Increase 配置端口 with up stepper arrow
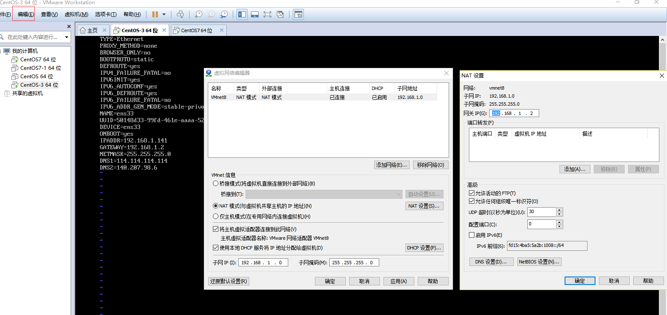 pos(559,222)
